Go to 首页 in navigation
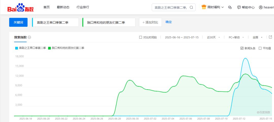Screen dimensions: 274x122 click(x=46, y=7)
